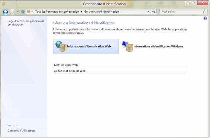Expand the breadcrumb arrow after 'Tous les Panneaux'
Image resolution: width=210 pixels, height=138 pixels.
pyautogui.click(x=81, y=12)
